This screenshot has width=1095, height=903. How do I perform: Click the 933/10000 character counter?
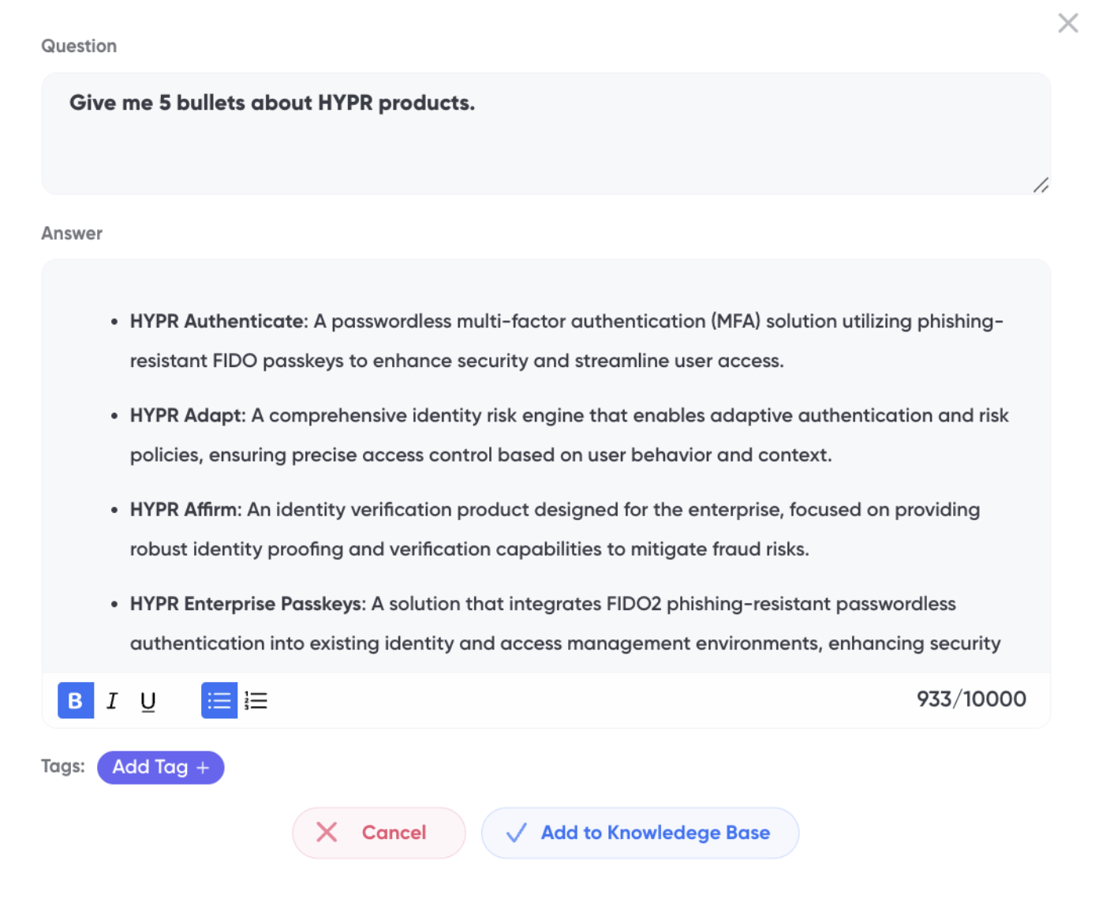pyautogui.click(x=971, y=699)
